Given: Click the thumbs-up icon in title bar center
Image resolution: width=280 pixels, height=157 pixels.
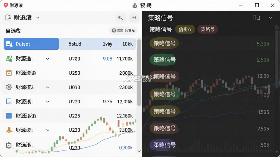Looking at the screenshot, I should point(135,5).
